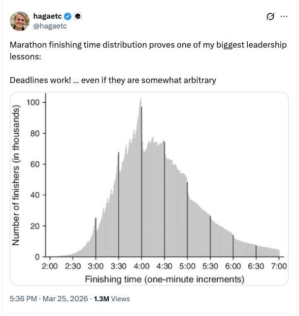Click the hagaetc display name

click(47, 16)
